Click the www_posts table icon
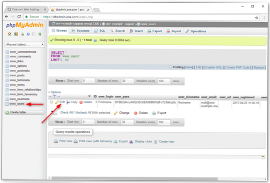The width and height of the screenshot is (270, 183). point(7,75)
